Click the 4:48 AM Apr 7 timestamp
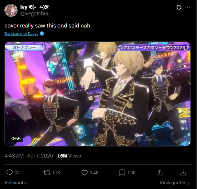197x189 pixels. click(29, 156)
